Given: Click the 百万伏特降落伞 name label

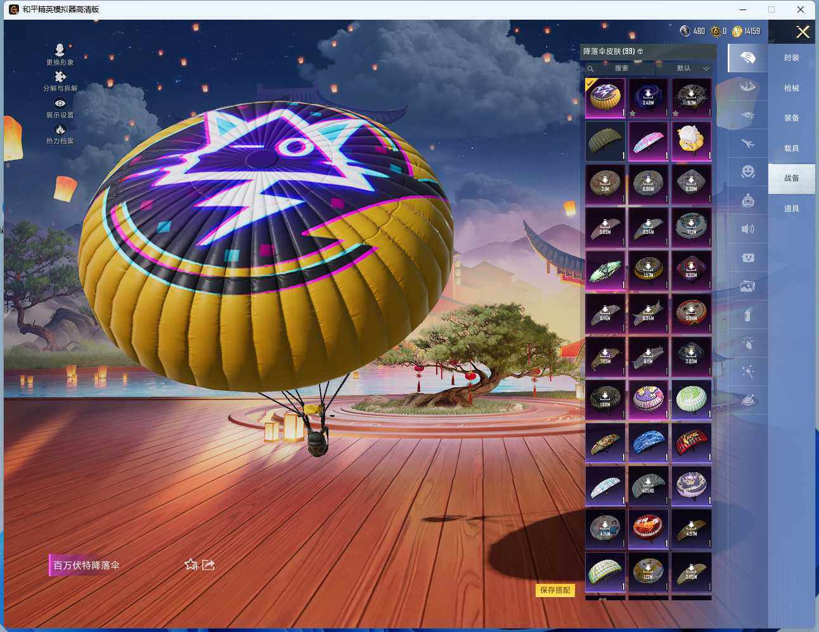Looking at the screenshot, I should pos(86,565).
